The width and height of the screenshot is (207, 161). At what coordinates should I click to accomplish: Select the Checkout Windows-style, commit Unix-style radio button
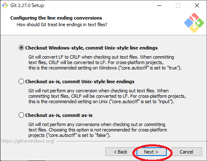pyautogui.click(x=21, y=48)
